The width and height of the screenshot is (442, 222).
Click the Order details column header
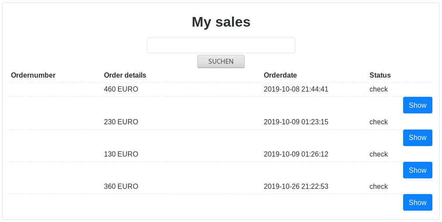[x=125, y=75]
